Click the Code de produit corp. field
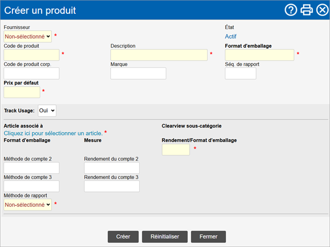 31,74
